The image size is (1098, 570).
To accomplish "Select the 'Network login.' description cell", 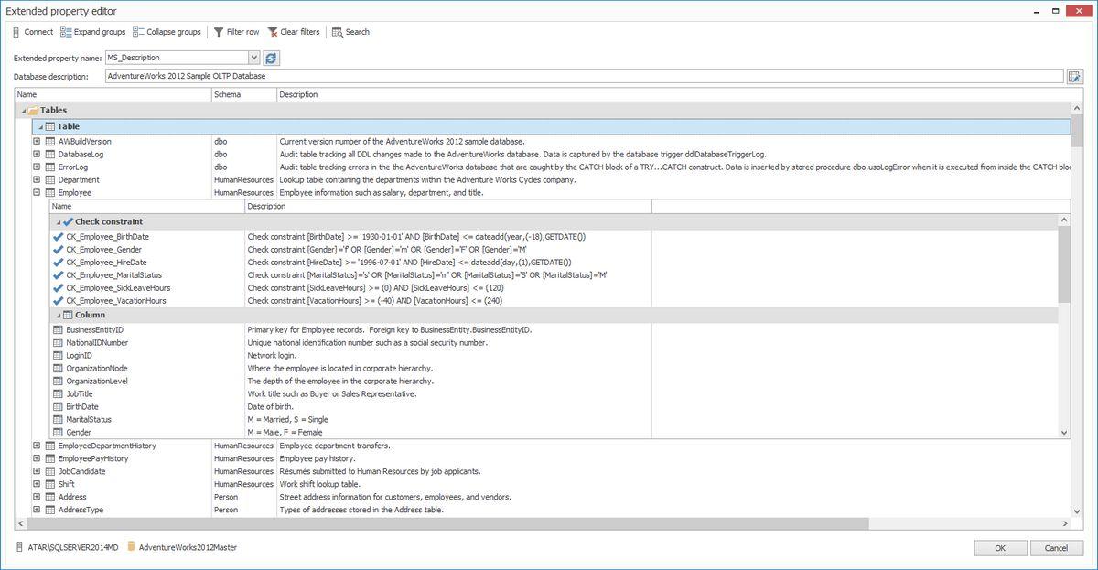I will click(x=448, y=356).
